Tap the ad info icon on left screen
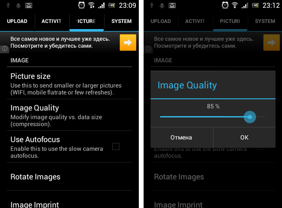This screenshot has width=282, height=208. pyautogui.click(x=5, y=49)
